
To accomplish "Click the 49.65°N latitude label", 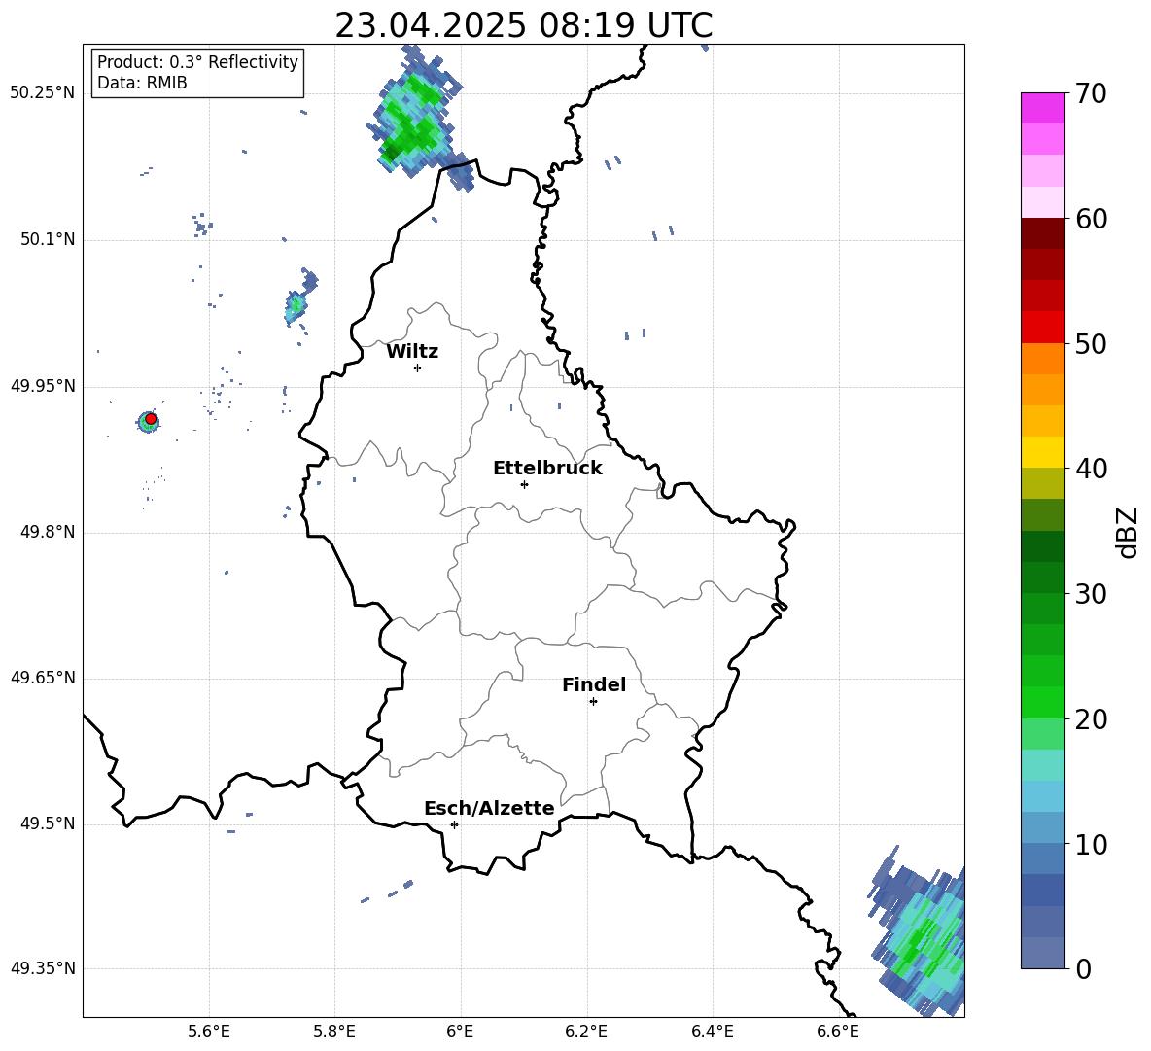I will (43, 678).
